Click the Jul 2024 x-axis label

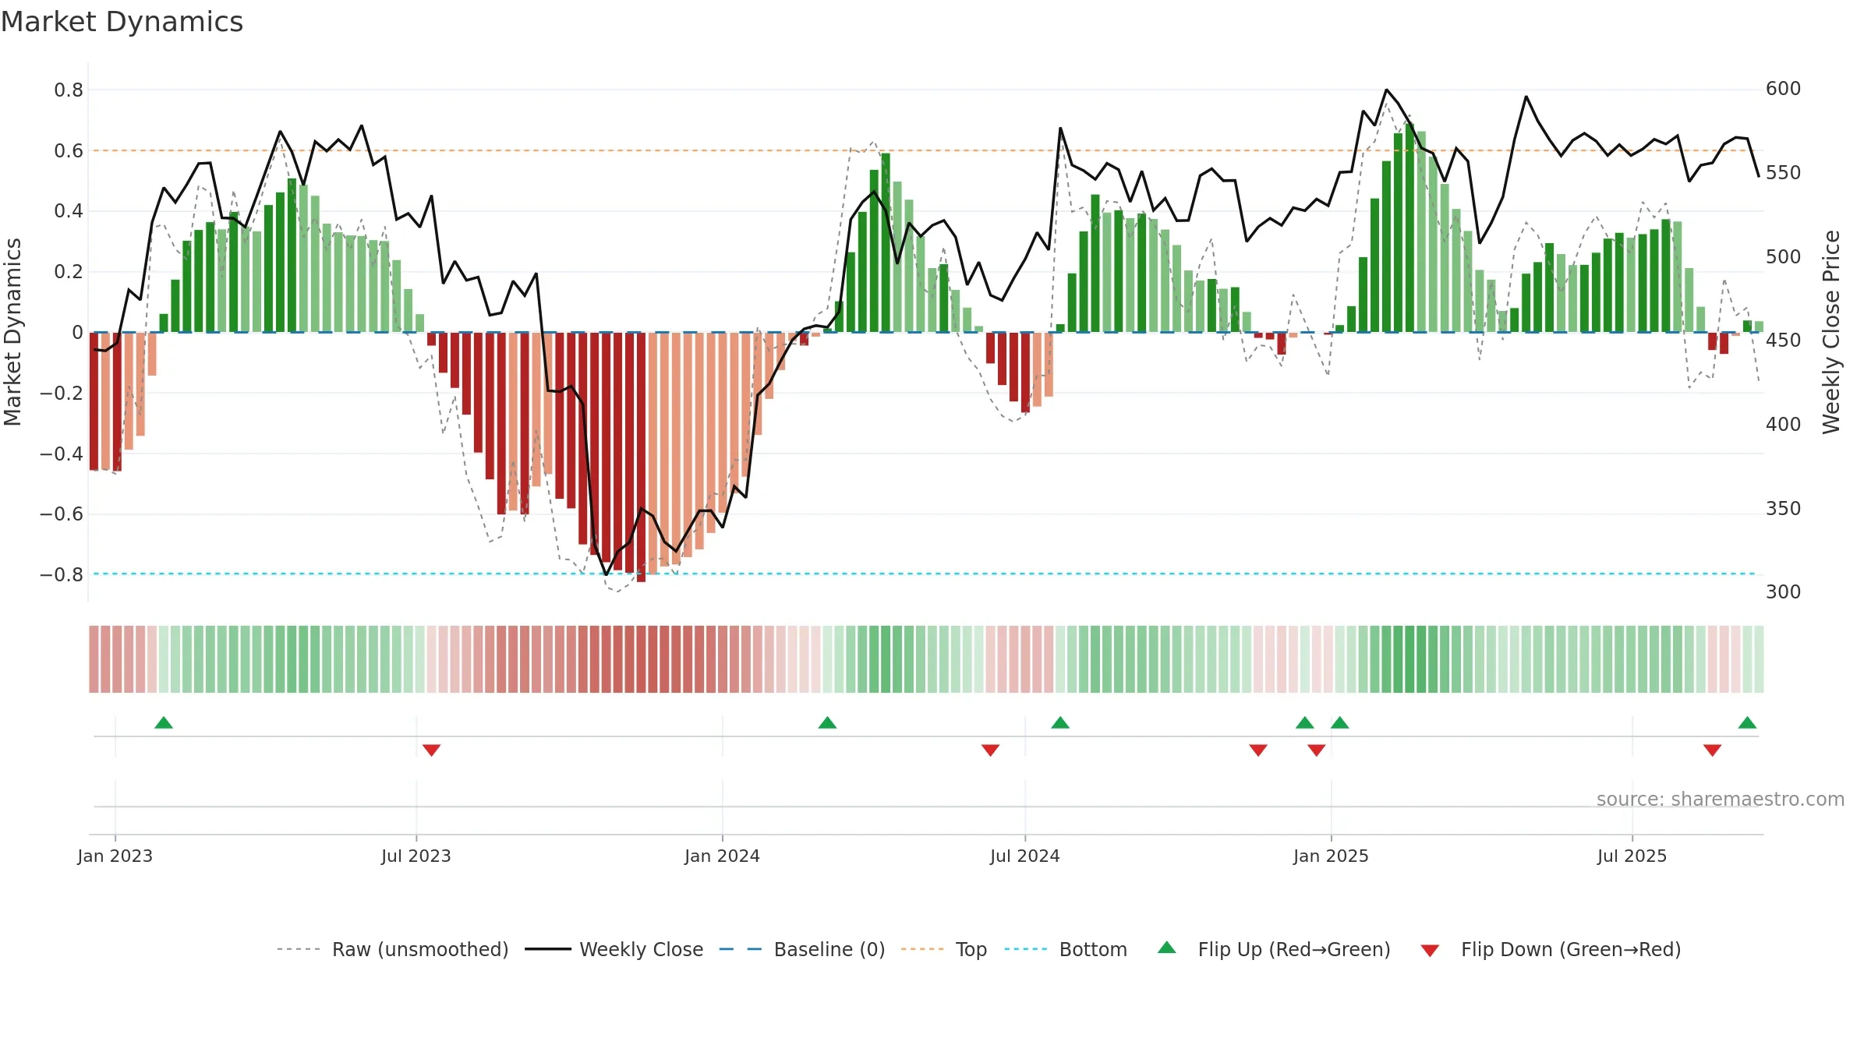click(1025, 856)
